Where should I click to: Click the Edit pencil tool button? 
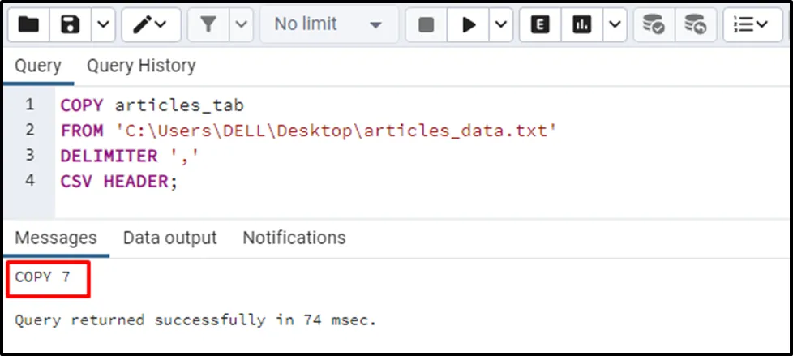pos(151,25)
